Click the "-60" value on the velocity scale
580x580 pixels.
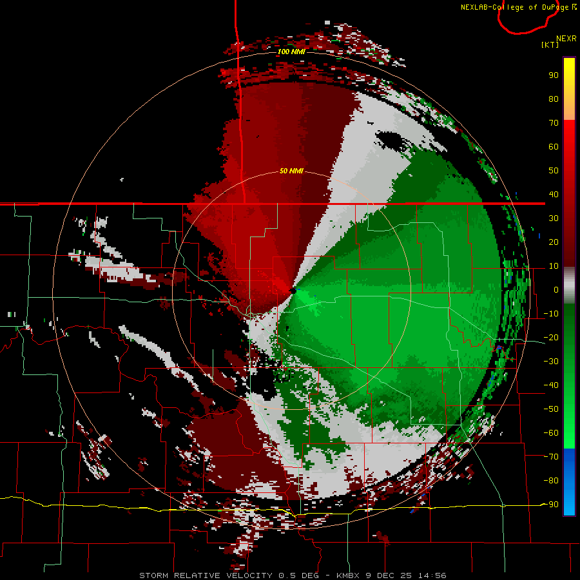pos(551,433)
